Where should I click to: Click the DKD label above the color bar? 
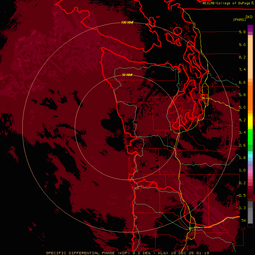(x=249, y=17)
